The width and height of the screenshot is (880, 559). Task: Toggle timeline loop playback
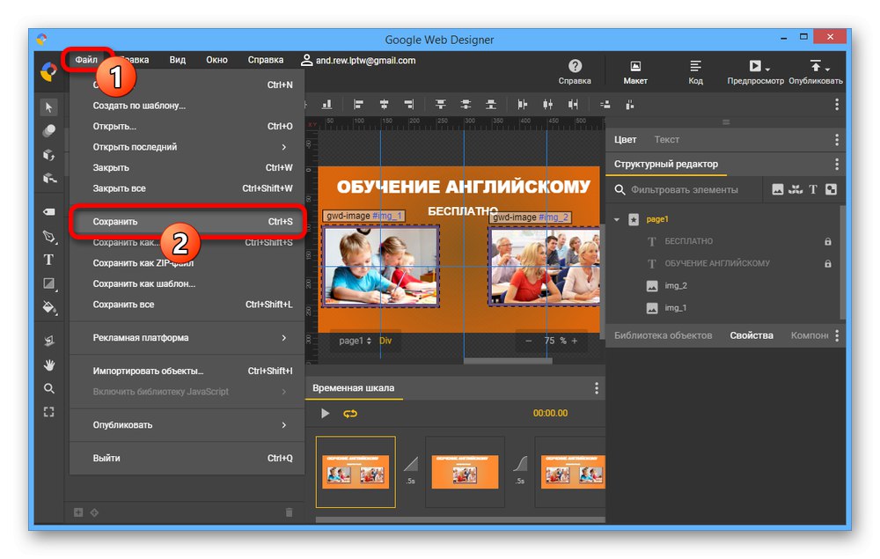[350, 414]
